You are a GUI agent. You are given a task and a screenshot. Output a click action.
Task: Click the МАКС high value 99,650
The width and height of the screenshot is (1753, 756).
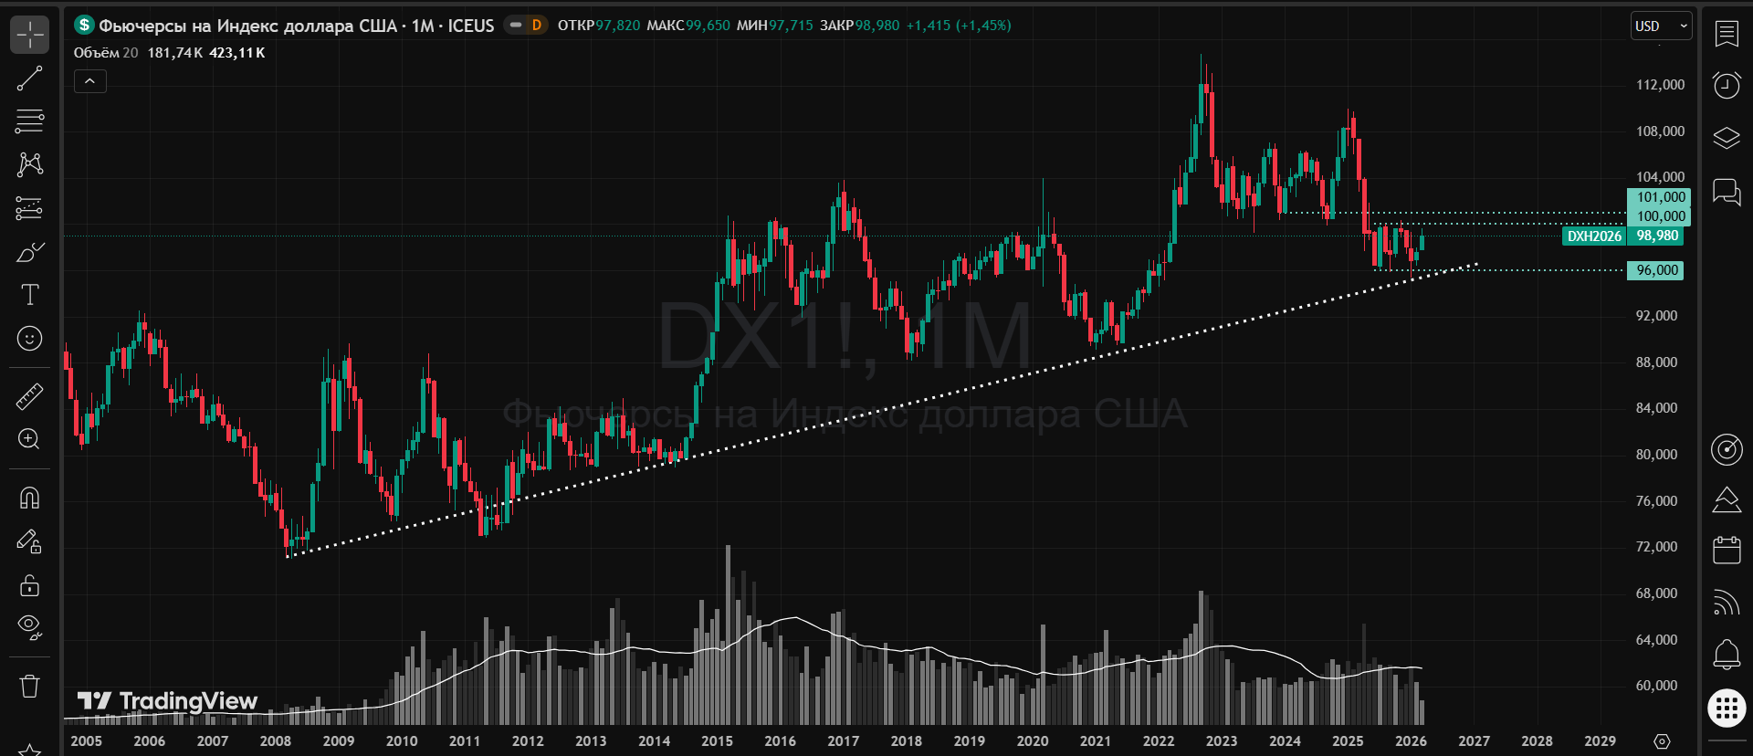pos(709,26)
